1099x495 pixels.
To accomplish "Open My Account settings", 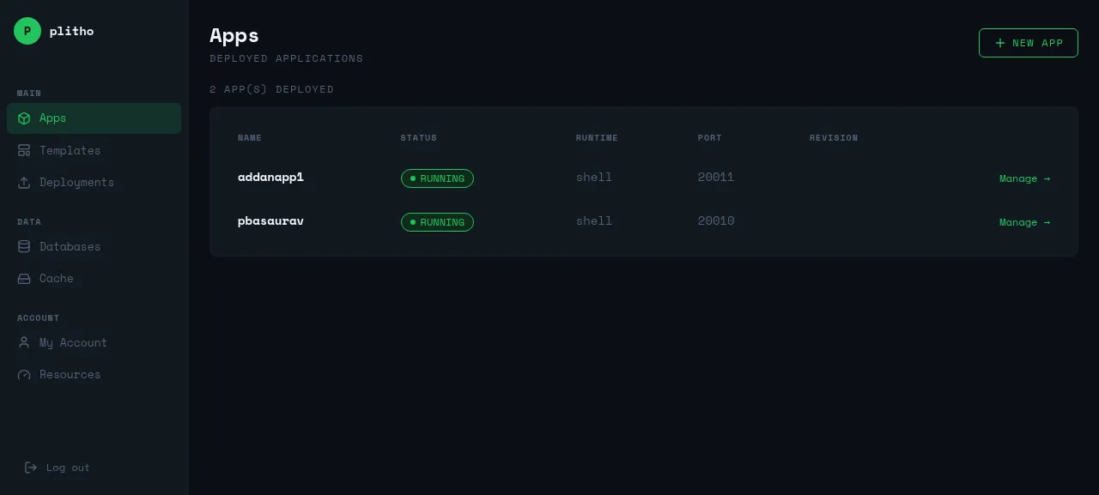I will [94, 342].
